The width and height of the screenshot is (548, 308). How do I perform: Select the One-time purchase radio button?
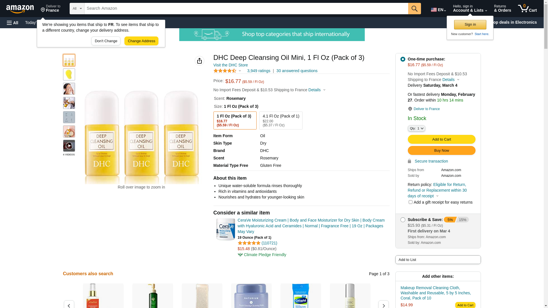pos(403,59)
